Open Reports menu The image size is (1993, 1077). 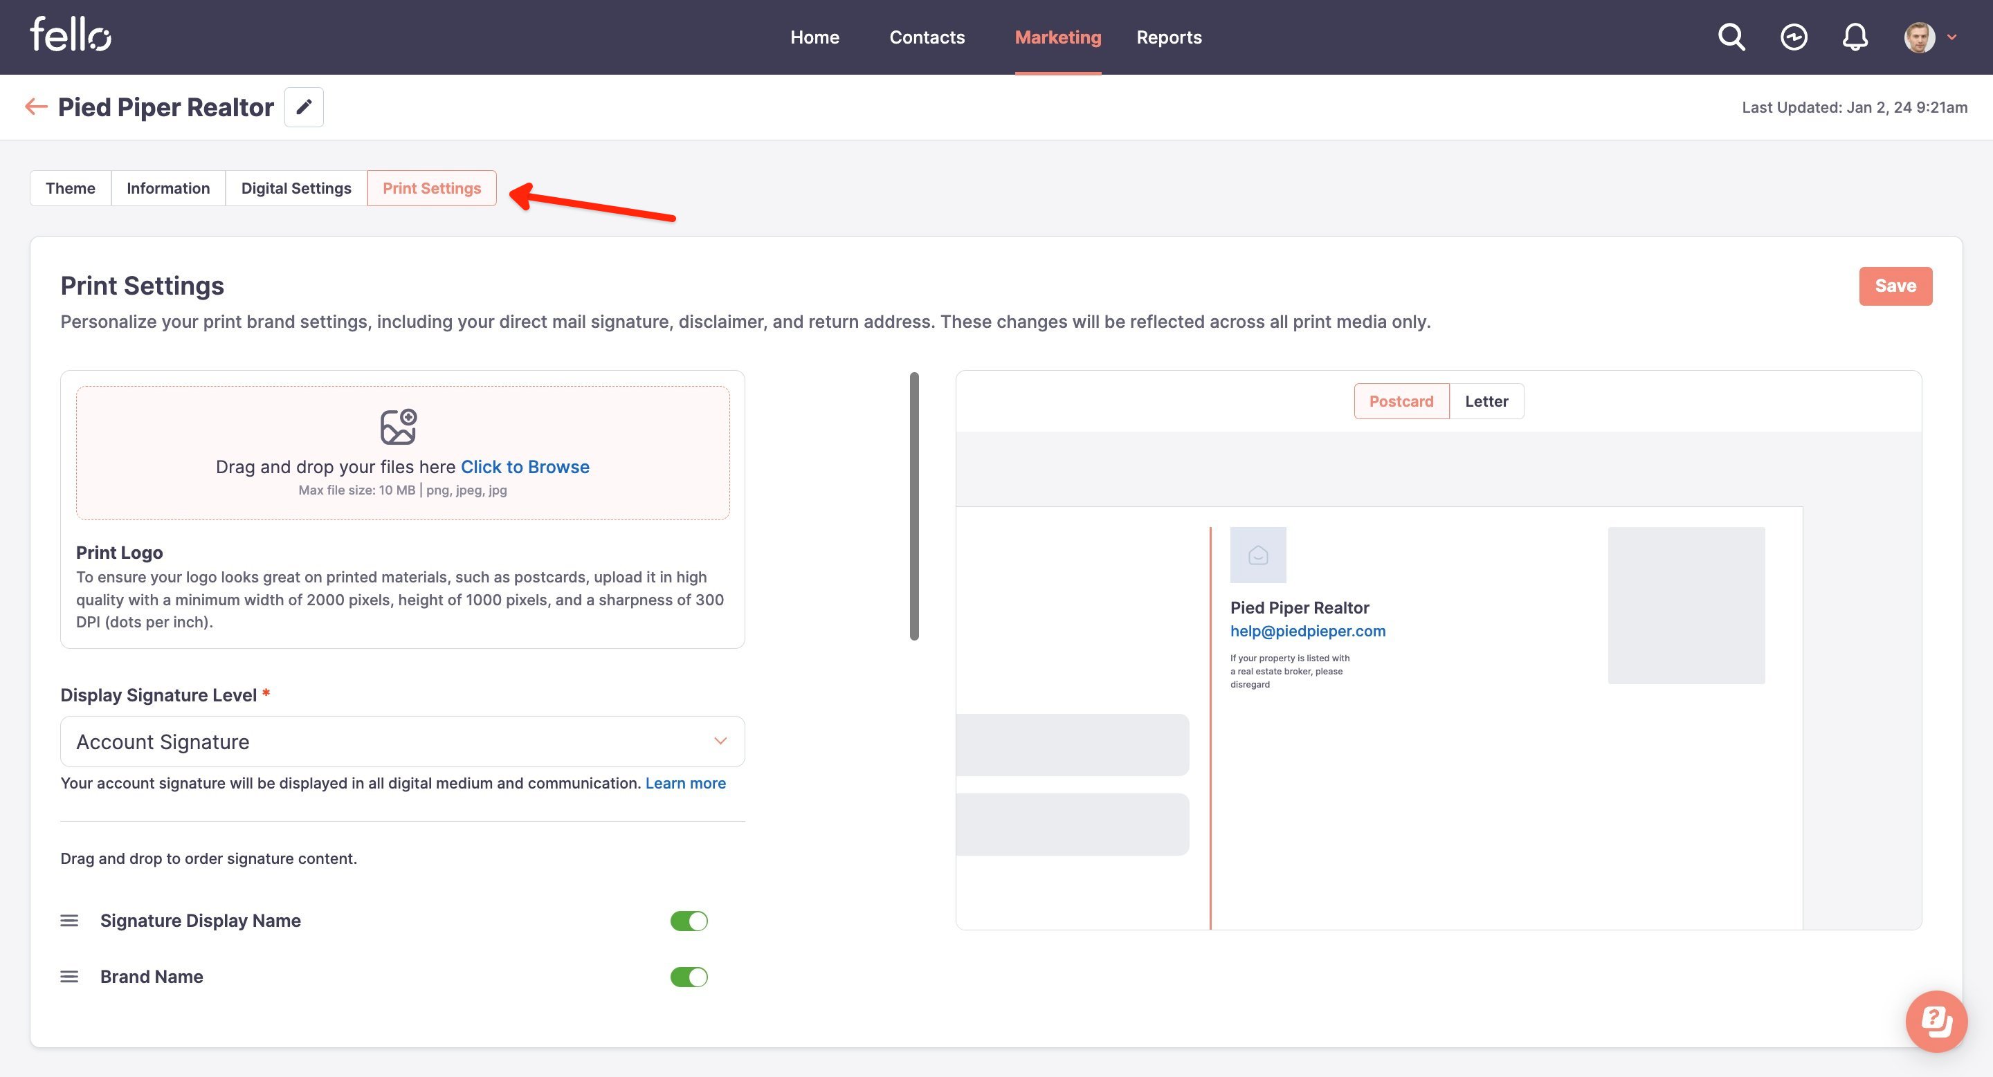[x=1169, y=37]
